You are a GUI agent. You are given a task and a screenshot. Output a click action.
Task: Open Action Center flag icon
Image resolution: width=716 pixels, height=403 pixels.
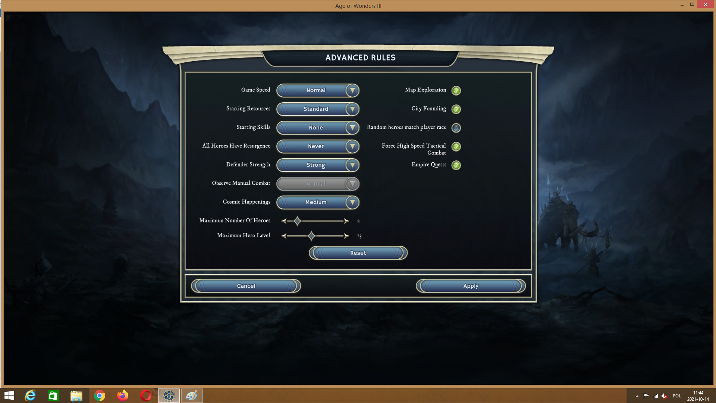[x=646, y=396]
